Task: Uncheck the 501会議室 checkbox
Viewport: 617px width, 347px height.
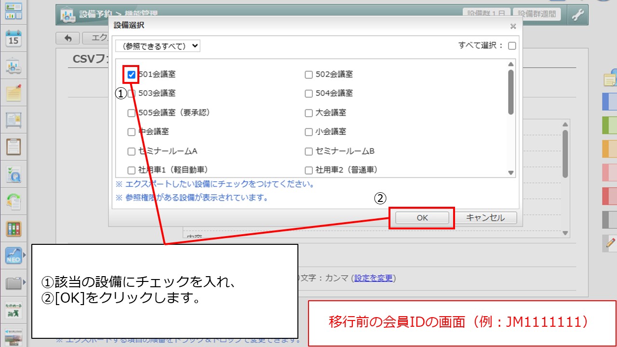Action: tap(131, 75)
